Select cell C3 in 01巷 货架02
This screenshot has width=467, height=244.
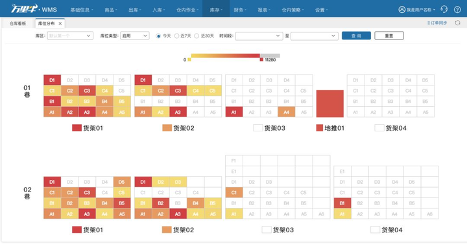[x=178, y=91]
